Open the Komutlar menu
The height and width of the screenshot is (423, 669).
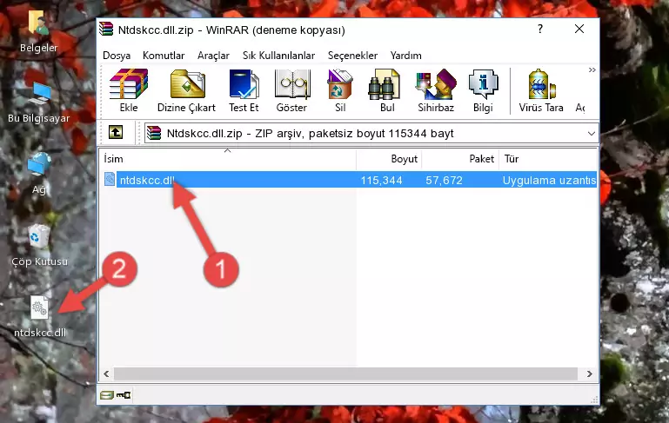click(164, 56)
